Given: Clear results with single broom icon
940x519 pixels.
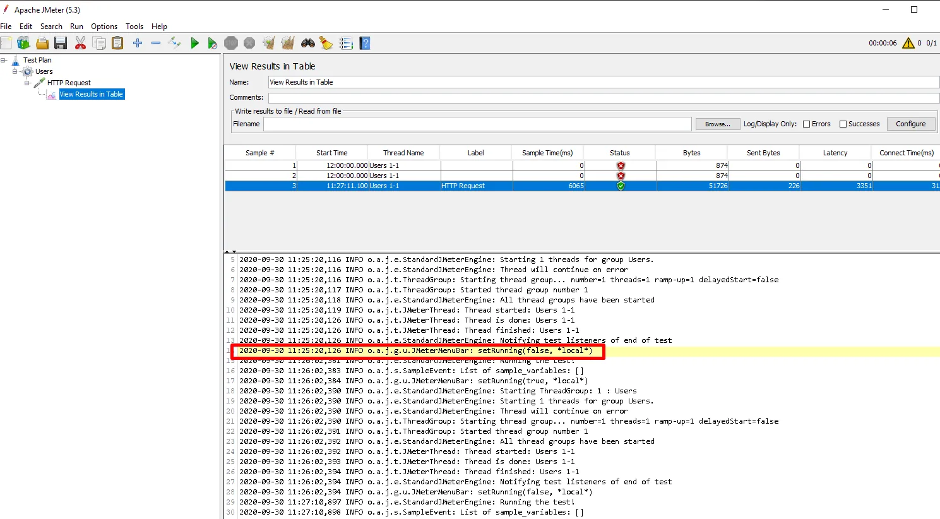Looking at the screenshot, I should click(x=269, y=43).
